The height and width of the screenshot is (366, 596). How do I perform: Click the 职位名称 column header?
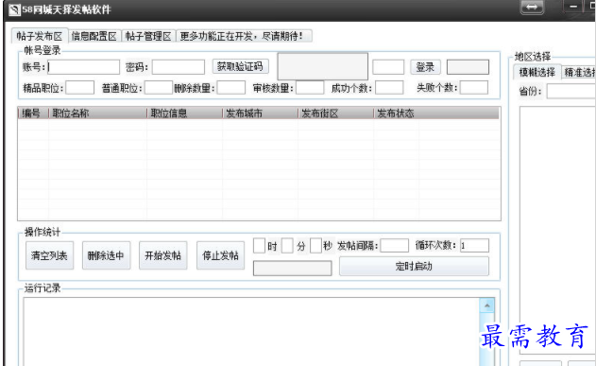click(97, 113)
